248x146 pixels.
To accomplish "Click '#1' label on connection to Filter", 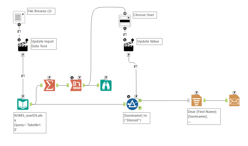I will [x=136, y=67].
